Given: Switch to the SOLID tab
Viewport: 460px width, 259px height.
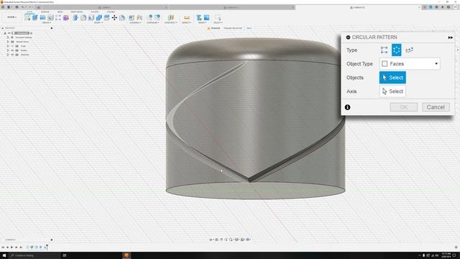Looking at the screenshot, I should (29, 12).
